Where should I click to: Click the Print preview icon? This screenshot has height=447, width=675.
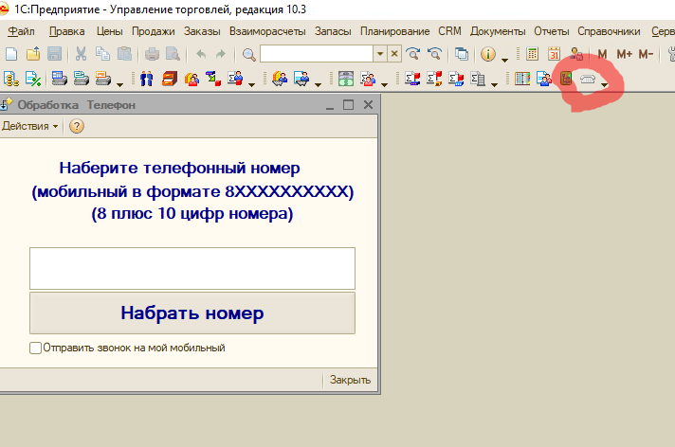tap(173, 54)
